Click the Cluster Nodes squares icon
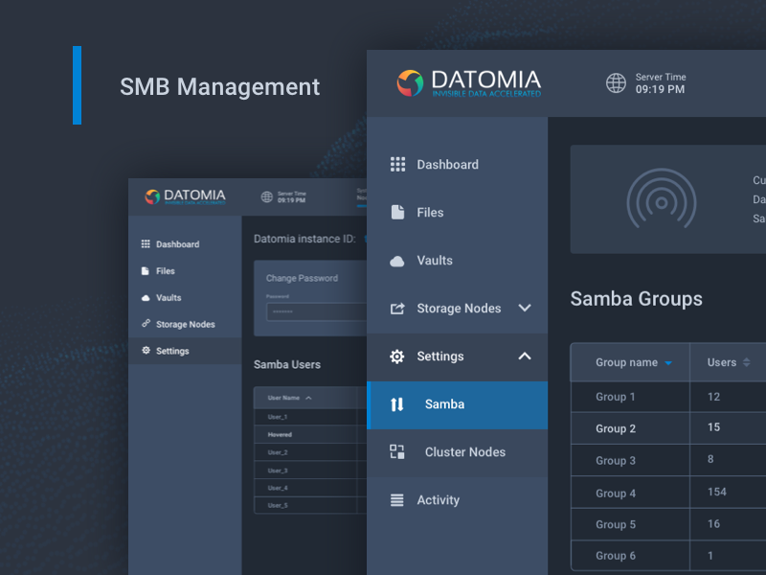Screen dimensions: 766x575 click(x=397, y=451)
